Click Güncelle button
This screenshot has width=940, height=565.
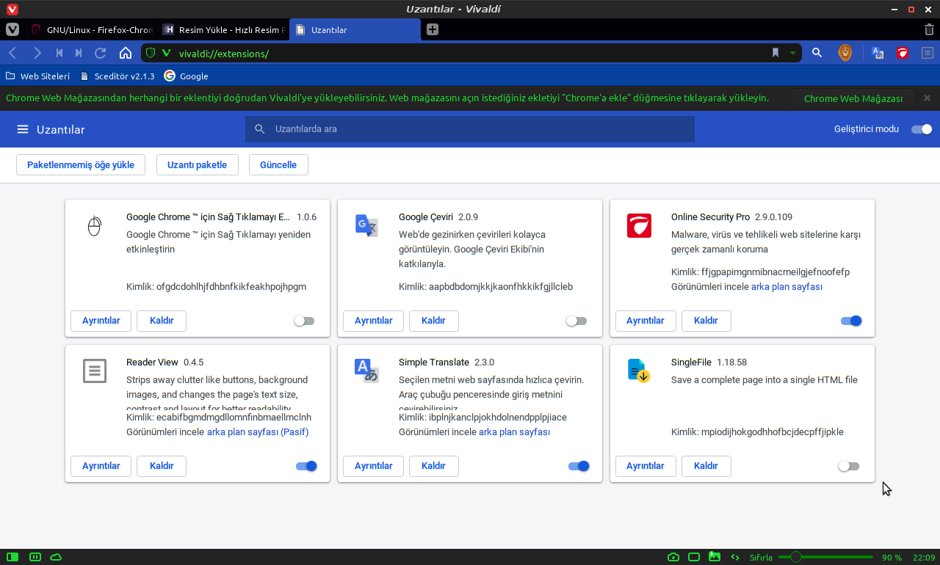point(278,165)
